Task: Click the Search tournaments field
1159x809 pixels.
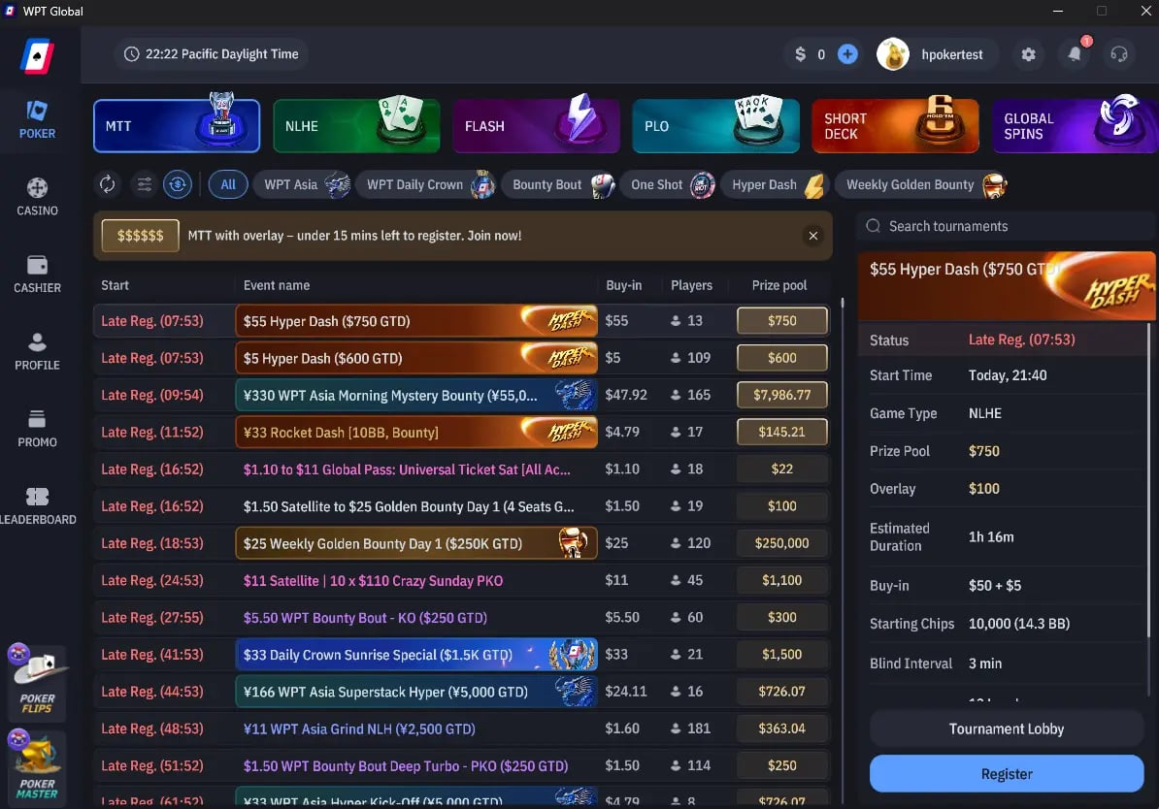Action: 1006,226
